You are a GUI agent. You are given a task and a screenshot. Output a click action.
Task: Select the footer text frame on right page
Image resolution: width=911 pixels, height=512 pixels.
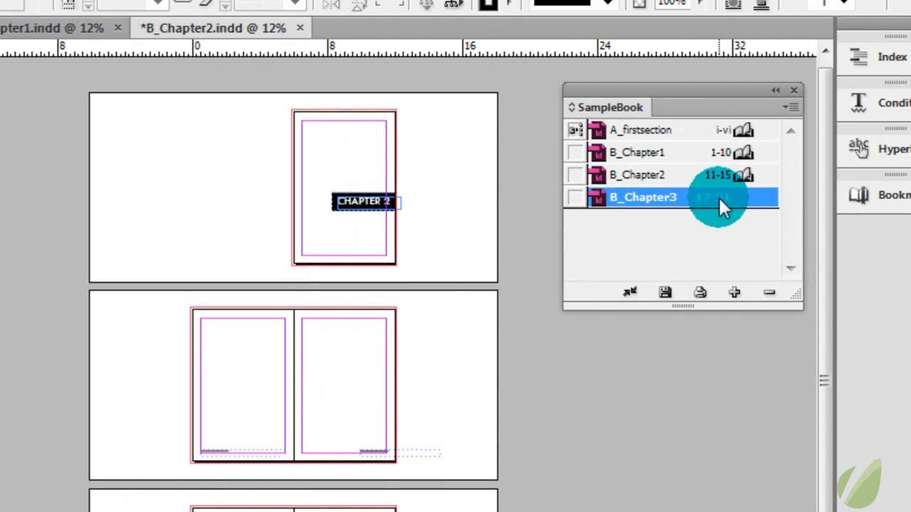tap(400, 452)
